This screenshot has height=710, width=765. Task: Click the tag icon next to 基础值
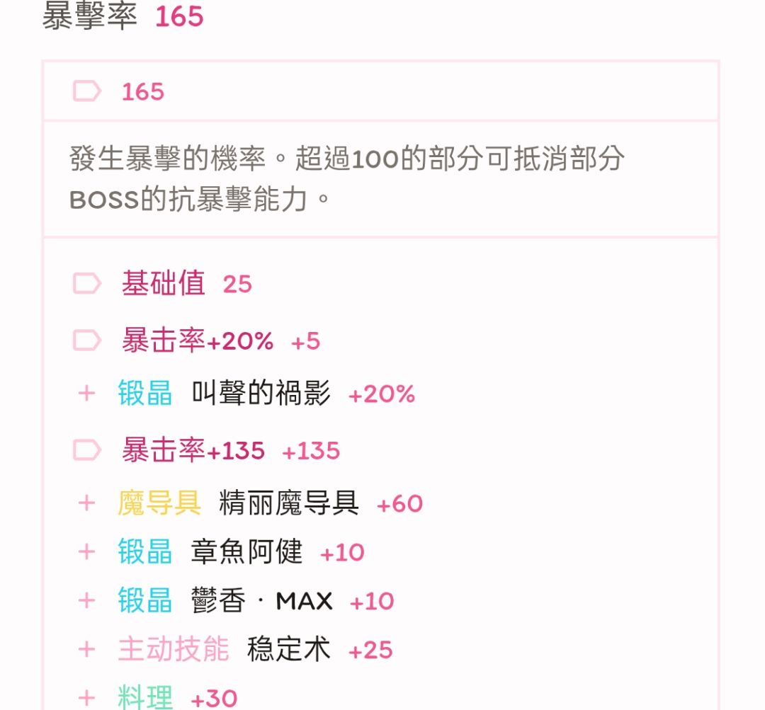click(87, 284)
